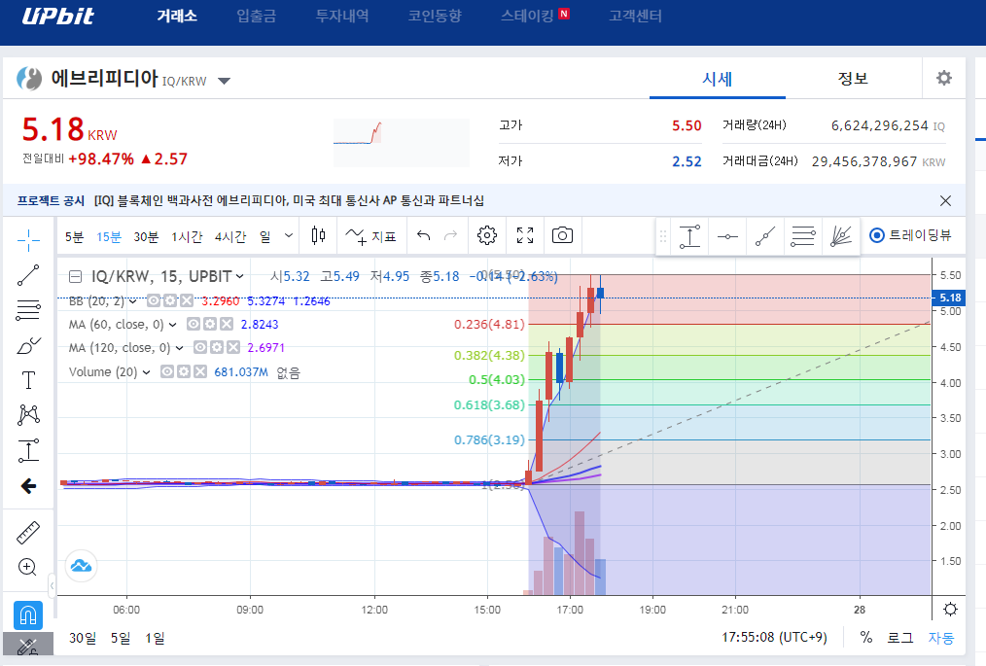This screenshot has width=986, height=666.
Task: Open the 투자내역 menu
Action: [x=342, y=16]
